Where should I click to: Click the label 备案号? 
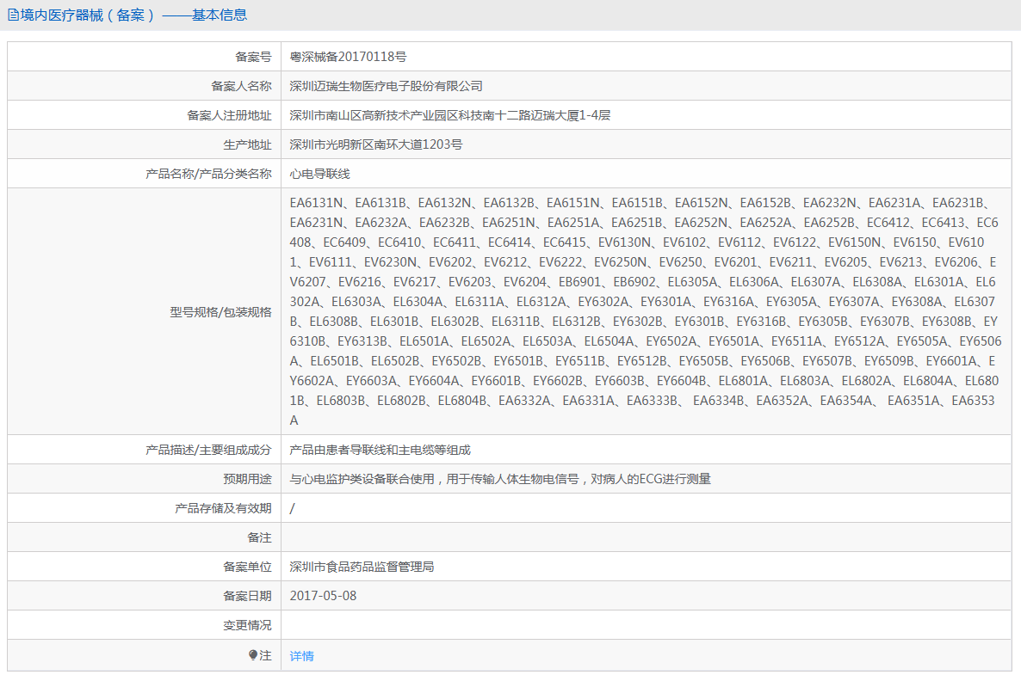click(x=253, y=57)
